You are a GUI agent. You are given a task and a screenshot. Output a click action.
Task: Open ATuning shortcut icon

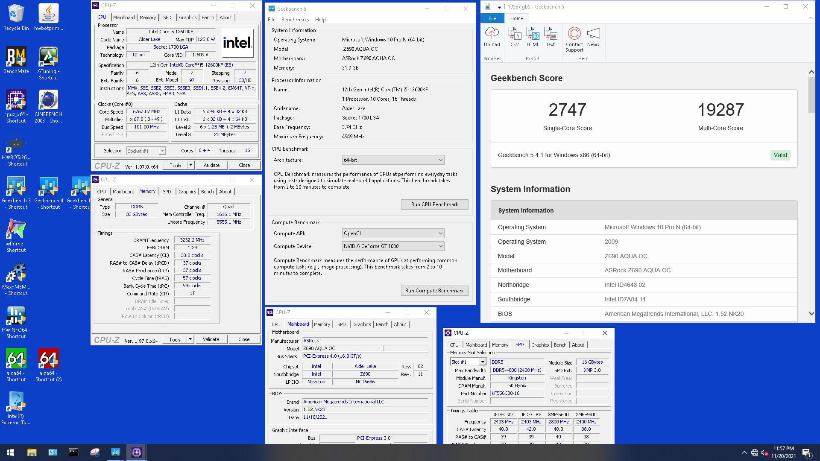click(48, 63)
